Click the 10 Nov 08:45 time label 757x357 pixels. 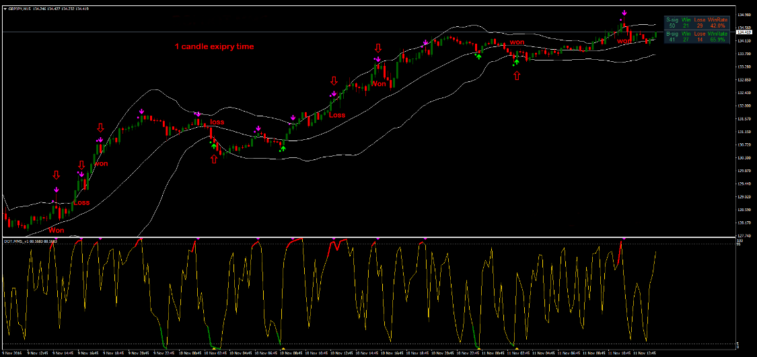pos(291,353)
